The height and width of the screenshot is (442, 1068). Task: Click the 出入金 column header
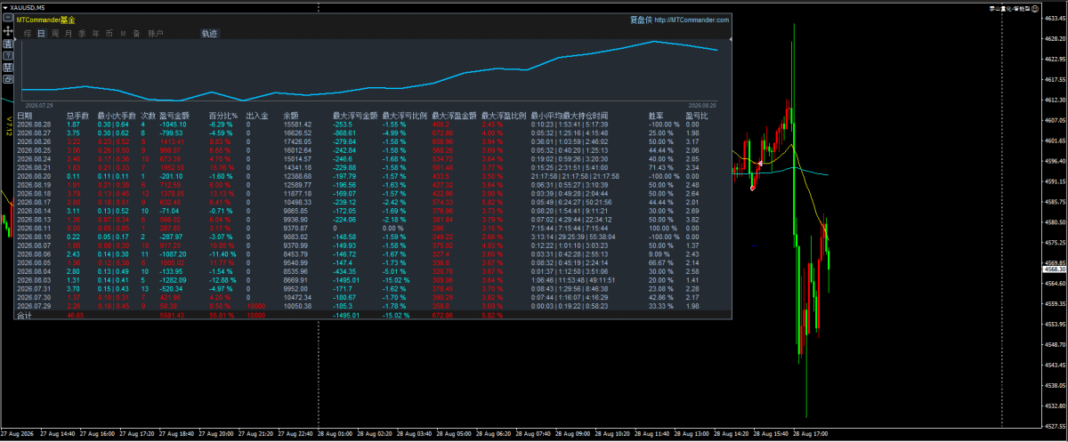[x=256, y=116]
